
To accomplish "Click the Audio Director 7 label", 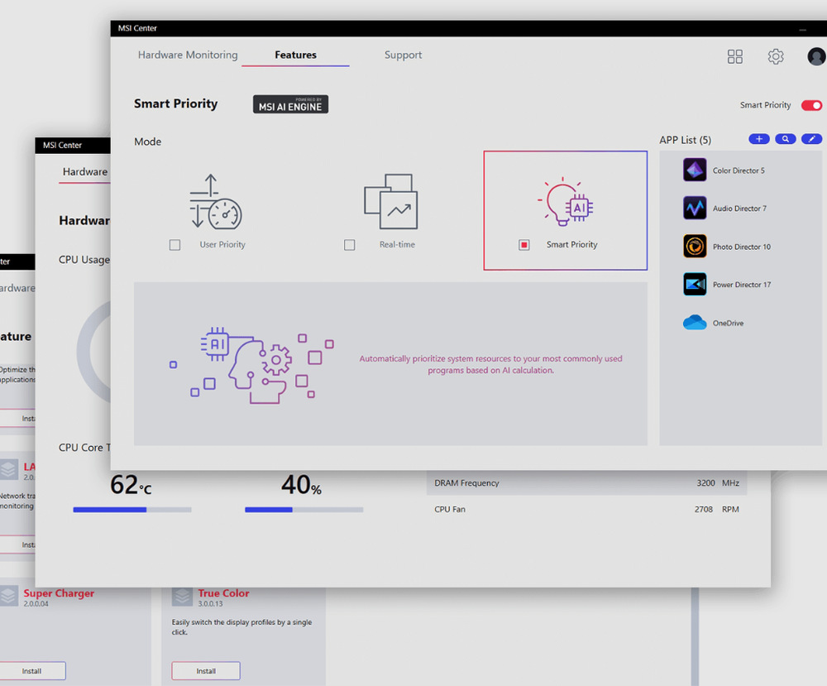I will (x=739, y=209).
